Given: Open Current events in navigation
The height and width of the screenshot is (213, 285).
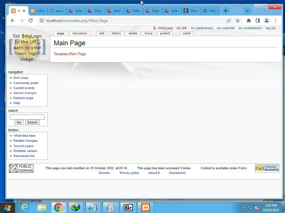Looking at the screenshot, I should (x=24, y=88).
